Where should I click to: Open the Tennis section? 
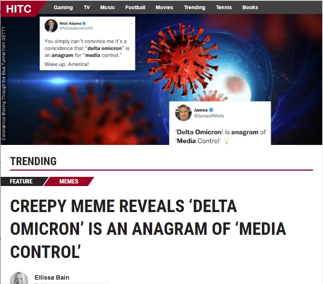224,7
